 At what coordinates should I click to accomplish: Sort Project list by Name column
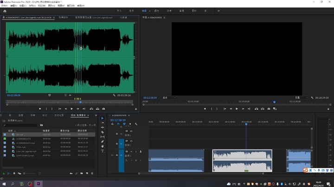(10, 131)
